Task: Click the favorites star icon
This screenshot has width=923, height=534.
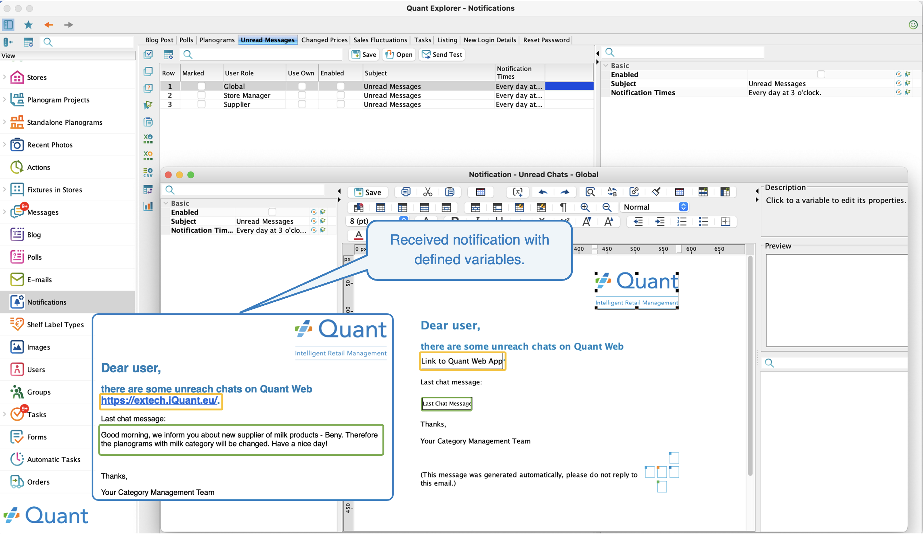Action: point(28,25)
